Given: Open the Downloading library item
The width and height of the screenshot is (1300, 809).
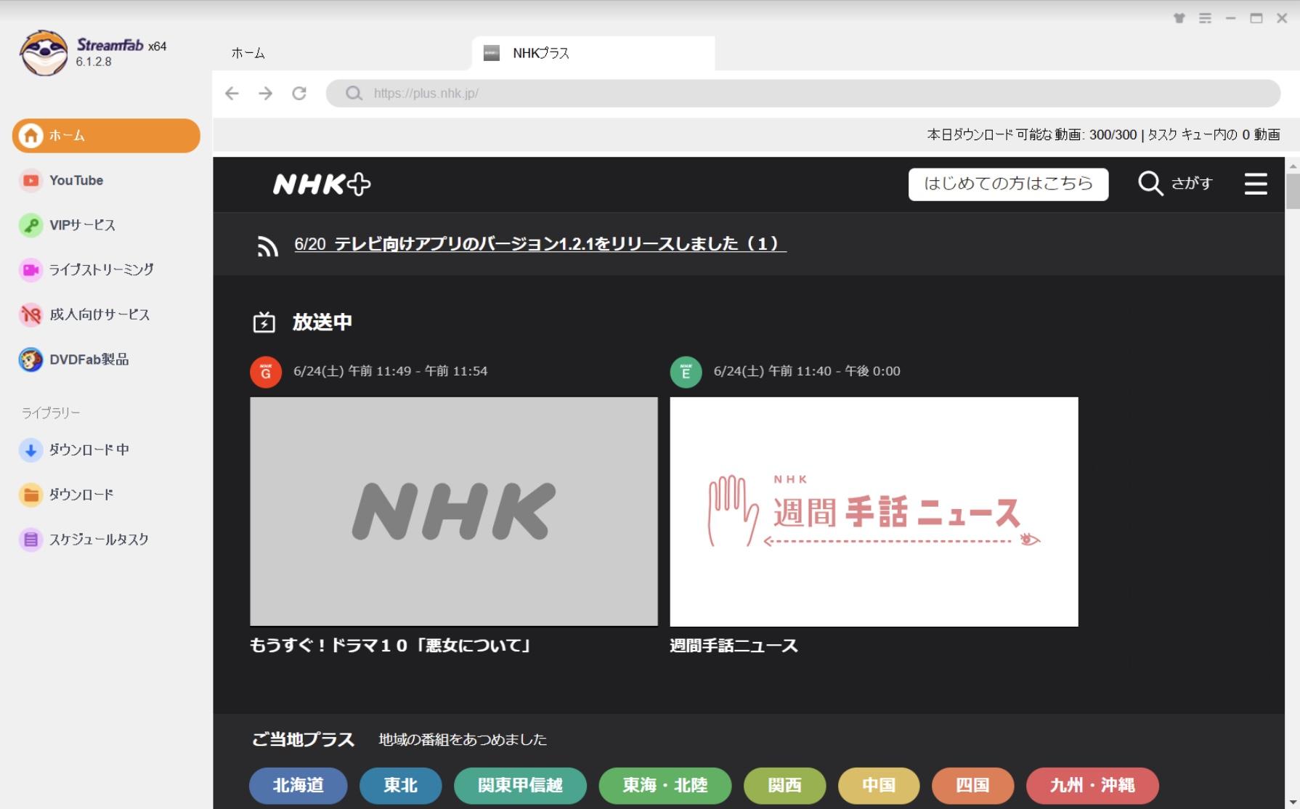Looking at the screenshot, I should click(x=89, y=450).
